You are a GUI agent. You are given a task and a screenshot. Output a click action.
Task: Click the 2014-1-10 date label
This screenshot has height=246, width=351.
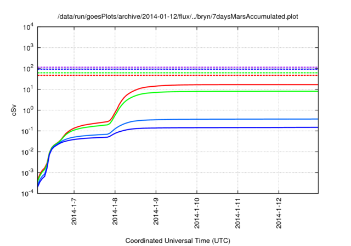tap(197, 213)
